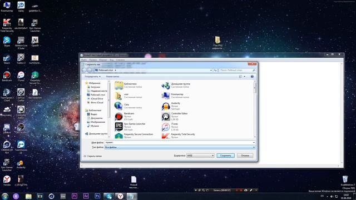Click the TeamViewer desktop shortcut
This screenshot has height=200, width=356.
[21, 147]
